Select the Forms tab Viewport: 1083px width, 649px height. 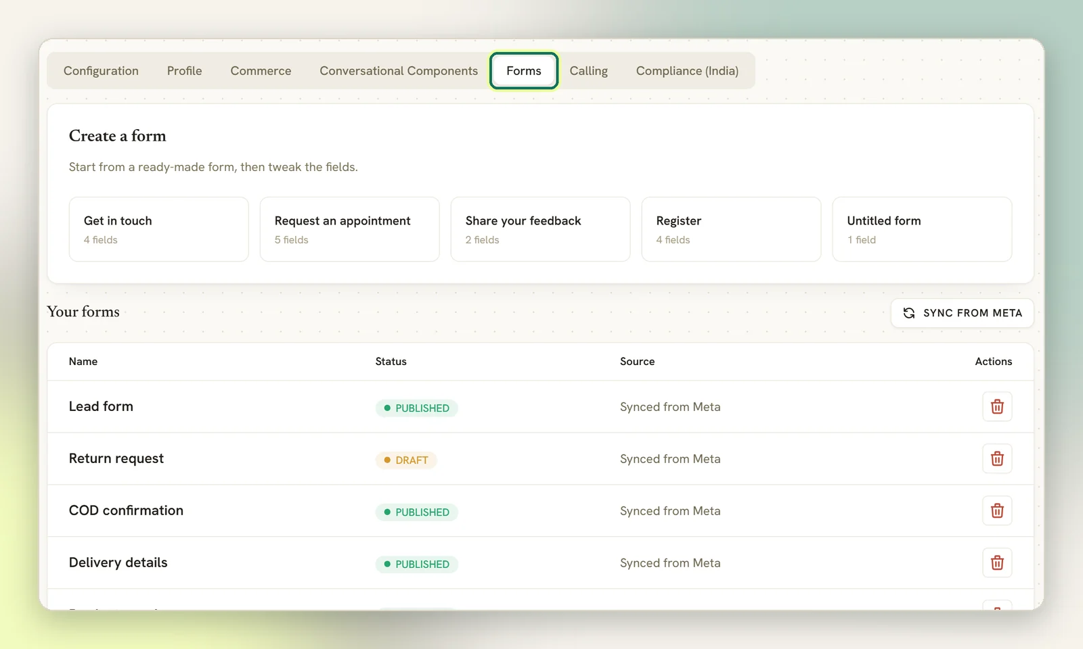point(524,71)
